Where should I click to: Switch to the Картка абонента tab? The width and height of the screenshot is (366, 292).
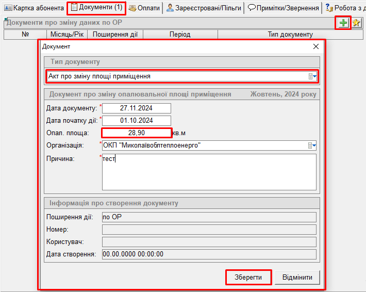[34, 8]
